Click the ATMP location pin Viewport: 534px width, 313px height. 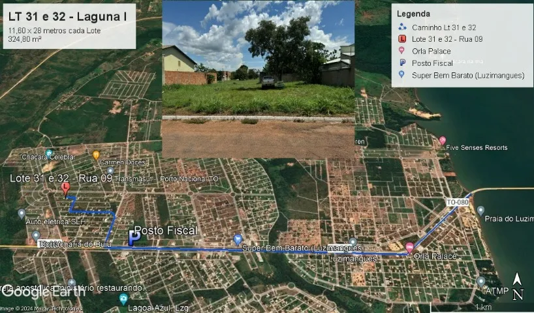pyautogui.click(x=480, y=281)
